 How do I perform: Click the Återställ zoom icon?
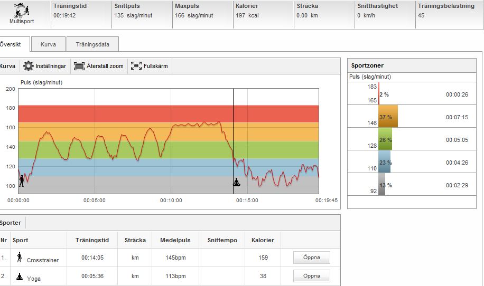click(79, 66)
